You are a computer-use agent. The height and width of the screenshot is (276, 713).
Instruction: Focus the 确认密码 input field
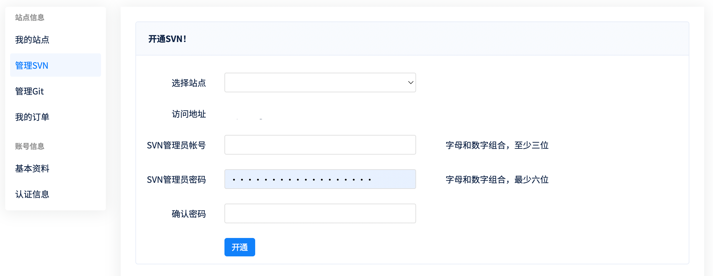pyautogui.click(x=320, y=213)
